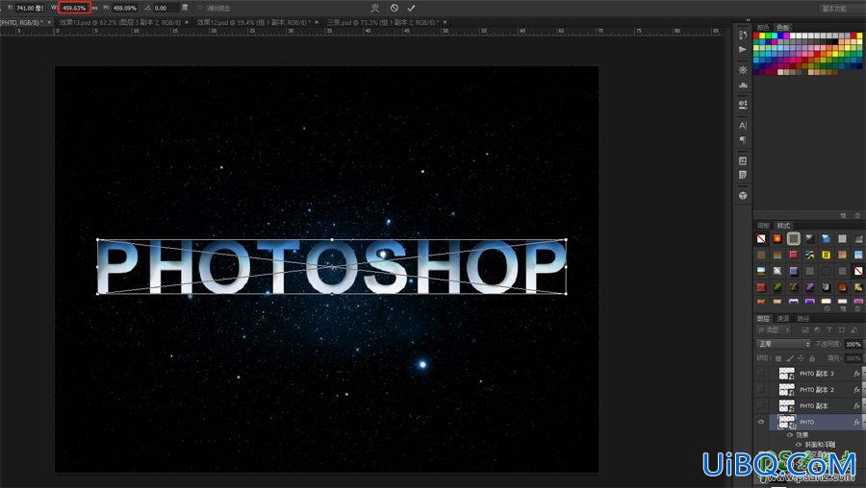866x488 pixels.
Task: Switch to warp mode icon in options bar
Action: point(375,8)
